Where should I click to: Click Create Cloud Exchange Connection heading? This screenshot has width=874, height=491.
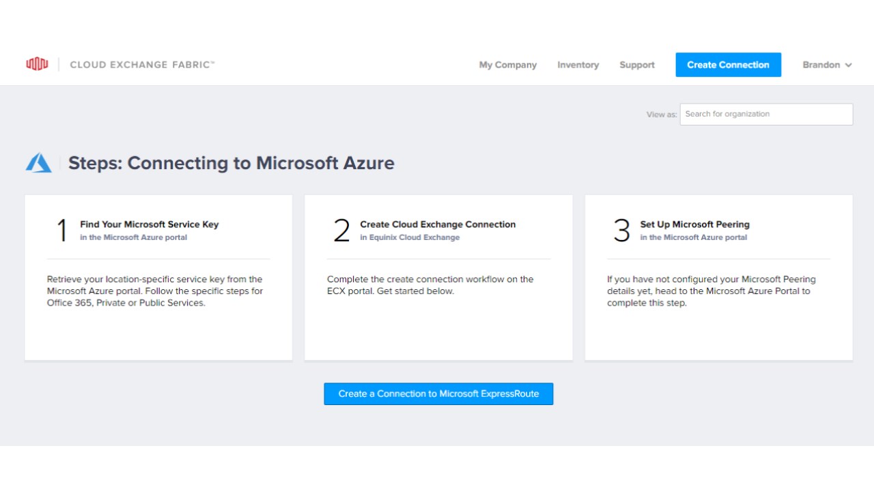[438, 224]
